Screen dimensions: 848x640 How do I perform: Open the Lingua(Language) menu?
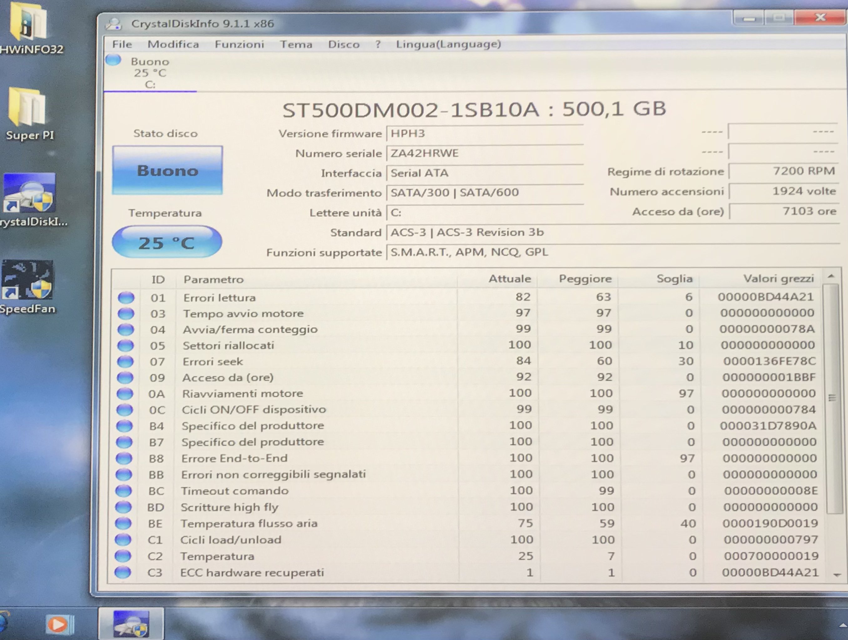point(448,44)
